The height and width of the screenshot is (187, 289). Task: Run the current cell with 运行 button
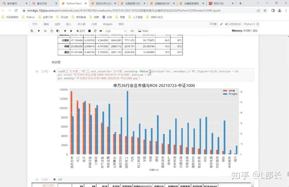coord(81,31)
